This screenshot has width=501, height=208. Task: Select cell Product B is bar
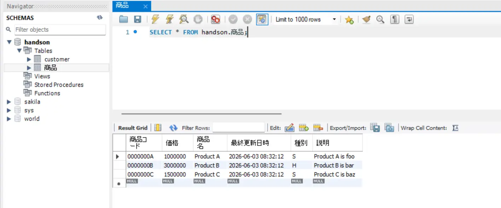pos(337,165)
